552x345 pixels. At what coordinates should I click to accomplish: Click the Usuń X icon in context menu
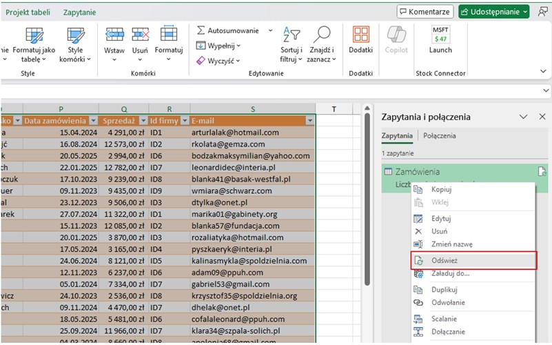coord(418,232)
